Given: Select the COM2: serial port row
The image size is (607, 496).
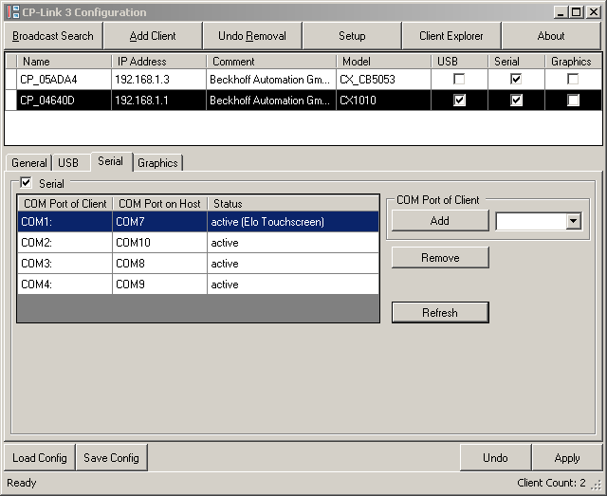Looking at the screenshot, I should [x=198, y=243].
